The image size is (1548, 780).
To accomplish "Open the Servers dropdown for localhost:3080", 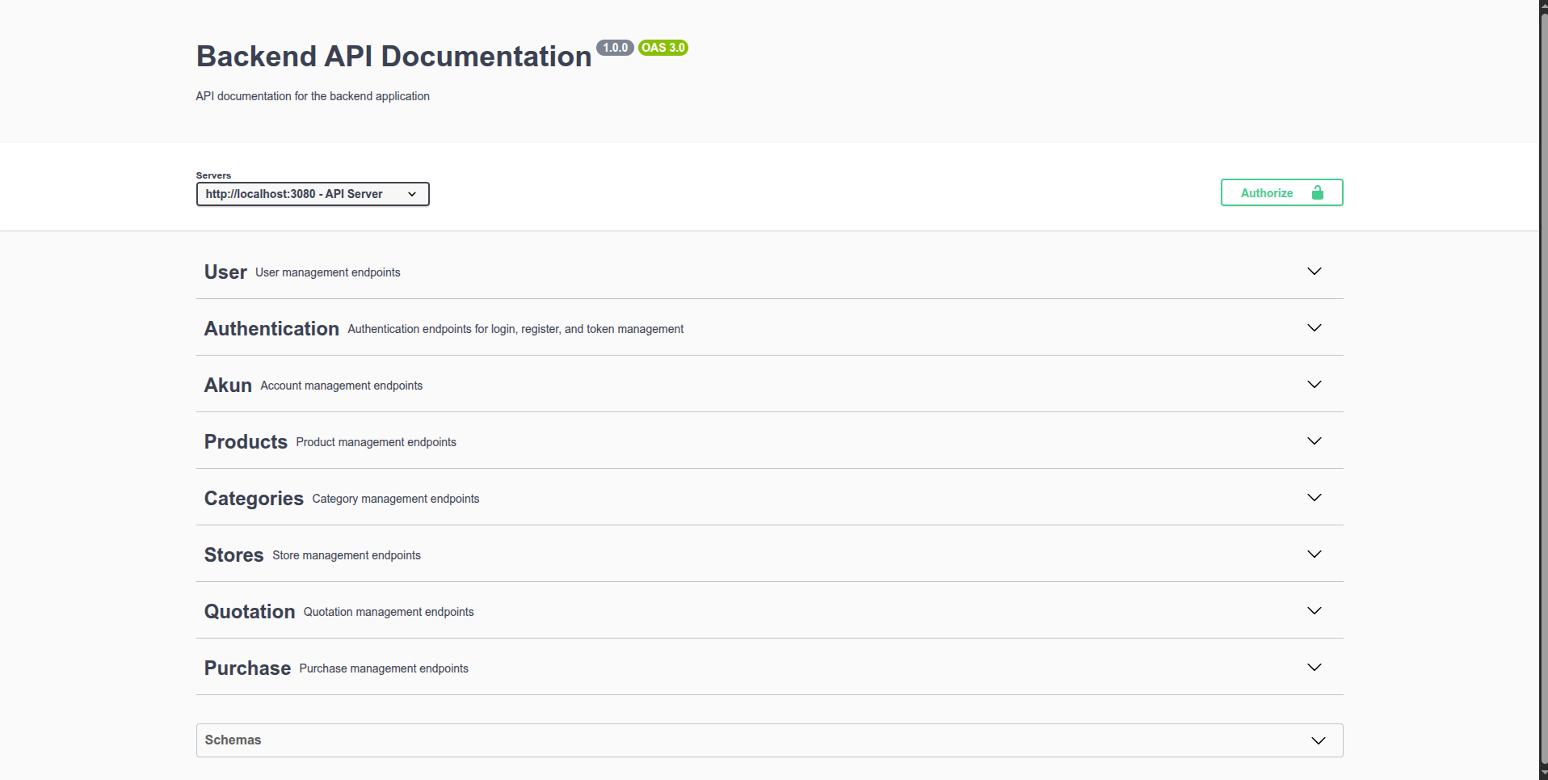I will click(x=313, y=194).
